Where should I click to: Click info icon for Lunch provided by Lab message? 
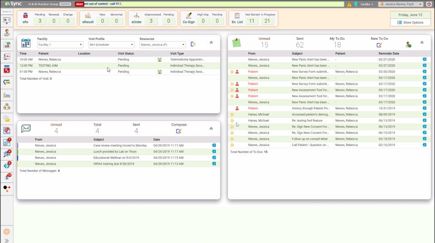214,151
